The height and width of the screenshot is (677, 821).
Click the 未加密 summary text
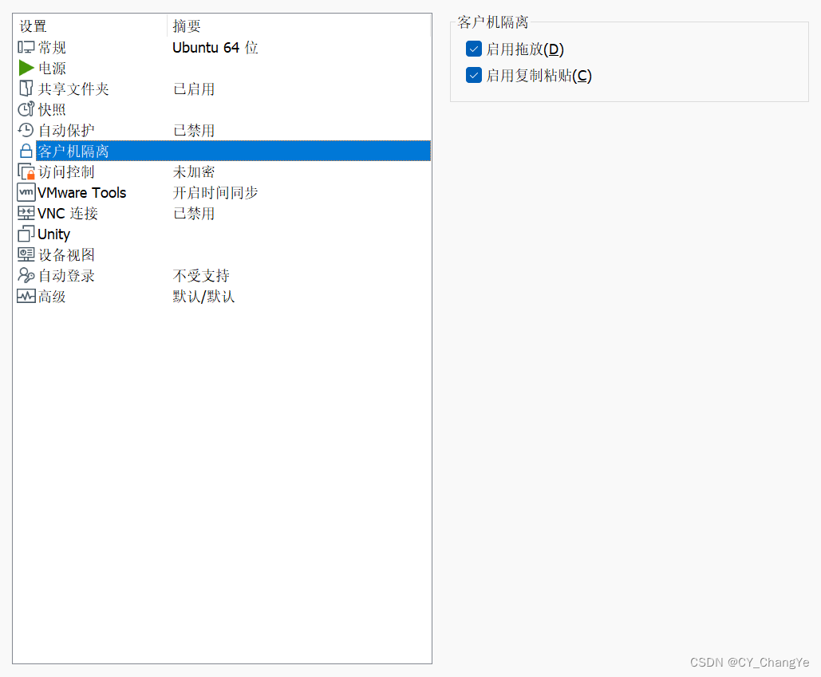pyautogui.click(x=194, y=171)
